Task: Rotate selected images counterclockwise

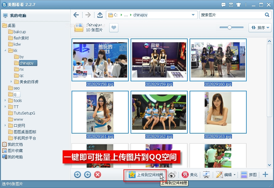Action: pos(78,175)
